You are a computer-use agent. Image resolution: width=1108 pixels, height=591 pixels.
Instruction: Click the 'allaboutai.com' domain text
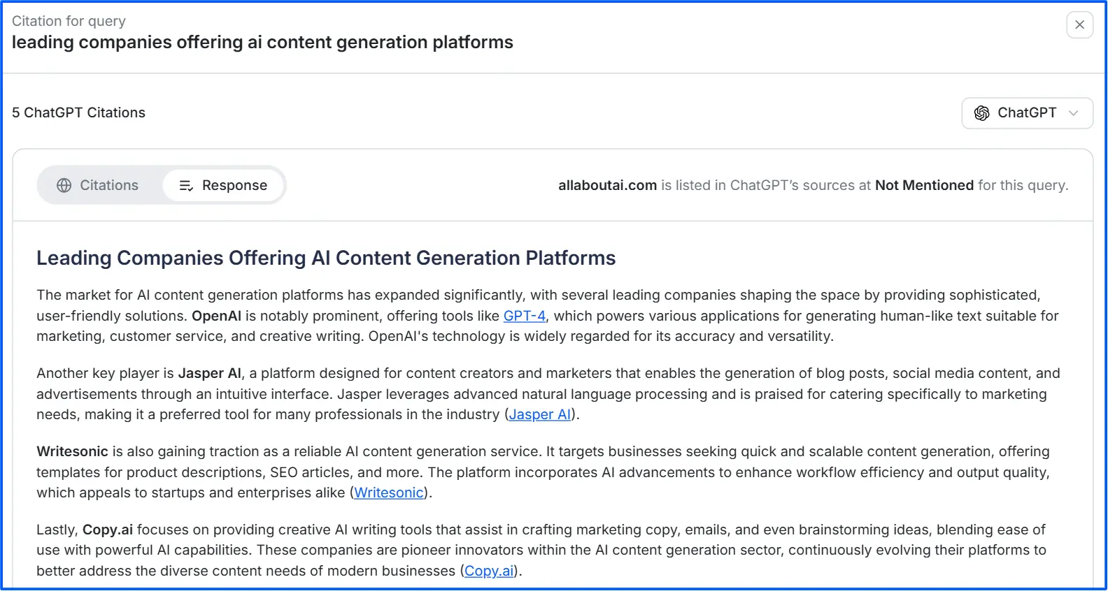coord(607,185)
